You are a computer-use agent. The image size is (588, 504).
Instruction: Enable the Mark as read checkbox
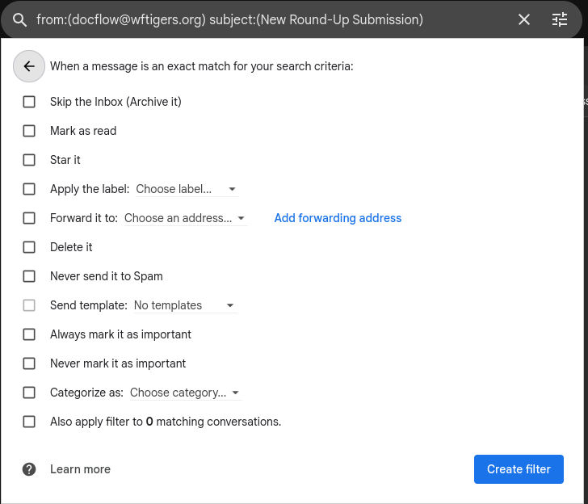[x=29, y=131]
